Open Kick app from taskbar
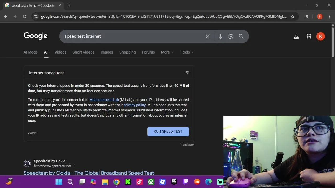 coord(128,182)
